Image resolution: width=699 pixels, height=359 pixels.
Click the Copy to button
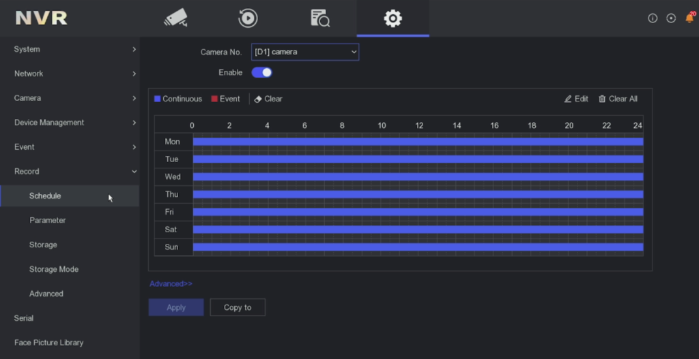pos(238,307)
